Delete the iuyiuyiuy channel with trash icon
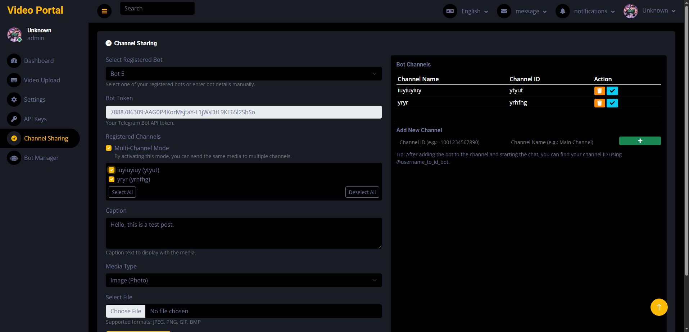 pos(599,91)
